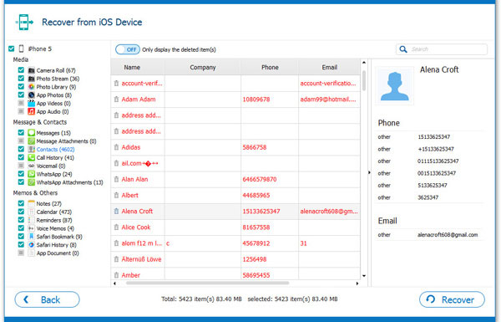Viewport: 501px width, 322px height.
Task: Click the Safari History icon
Action: click(x=32, y=245)
